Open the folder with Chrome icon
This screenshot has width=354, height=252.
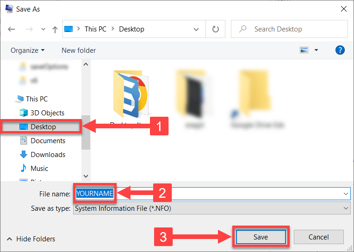coord(130,94)
